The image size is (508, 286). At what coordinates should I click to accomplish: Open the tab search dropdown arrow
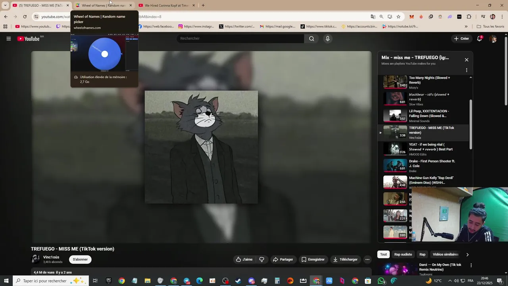click(5, 6)
